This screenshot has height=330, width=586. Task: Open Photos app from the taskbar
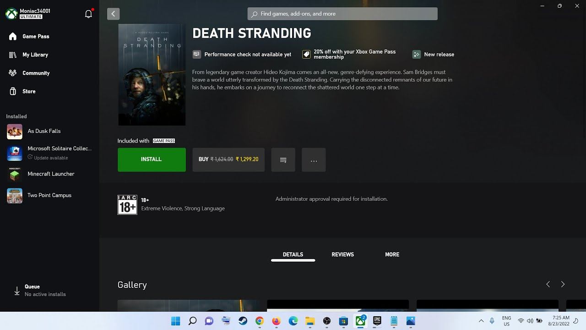[411, 321]
